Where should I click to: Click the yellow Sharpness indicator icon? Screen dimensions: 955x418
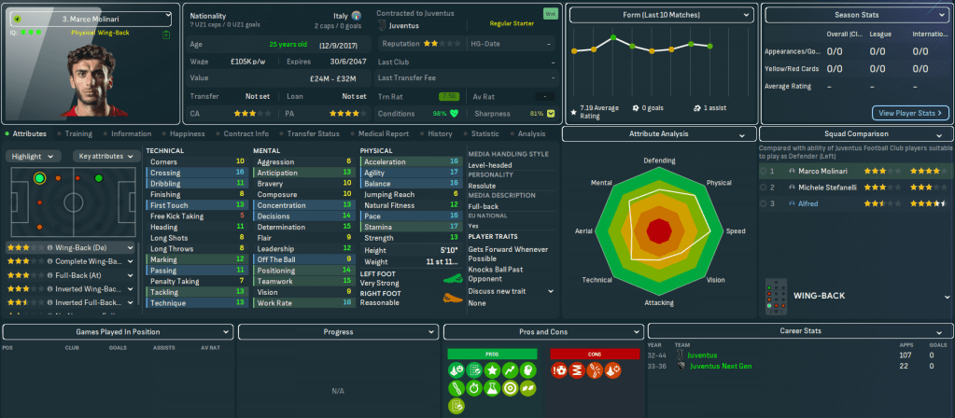(x=551, y=114)
